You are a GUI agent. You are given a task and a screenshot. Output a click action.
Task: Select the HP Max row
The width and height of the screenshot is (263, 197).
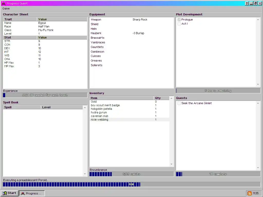tap(45, 63)
